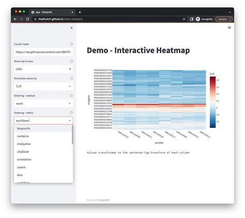Show help for Ordering - metric
This screenshot has width=245, height=218.
click(x=71, y=112)
